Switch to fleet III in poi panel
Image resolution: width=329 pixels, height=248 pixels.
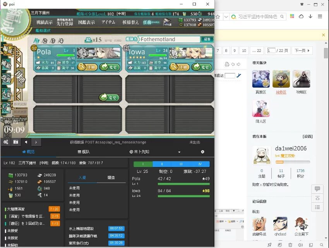[x=181, y=164]
